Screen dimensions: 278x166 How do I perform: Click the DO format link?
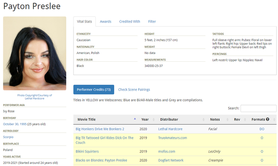point(262,129)
